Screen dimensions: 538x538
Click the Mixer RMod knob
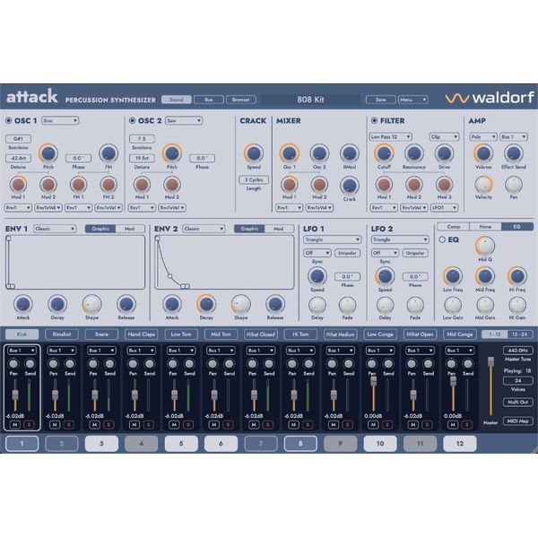(x=350, y=153)
